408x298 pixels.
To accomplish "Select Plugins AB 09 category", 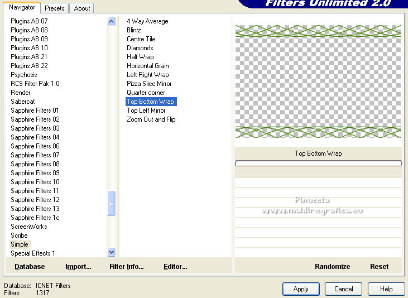I will (29, 39).
